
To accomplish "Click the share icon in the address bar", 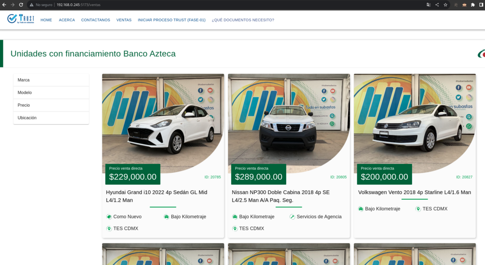I will 437,5.
